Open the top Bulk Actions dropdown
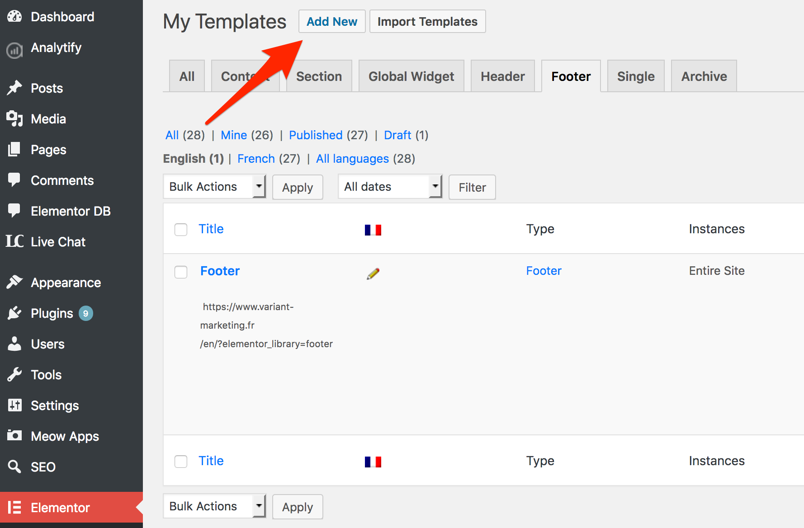Image resolution: width=804 pixels, height=528 pixels. pyautogui.click(x=214, y=187)
